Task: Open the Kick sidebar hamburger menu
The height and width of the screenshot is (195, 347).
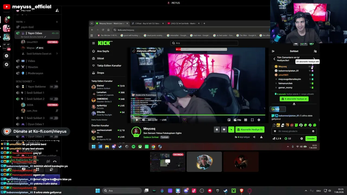Action: pos(94,43)
